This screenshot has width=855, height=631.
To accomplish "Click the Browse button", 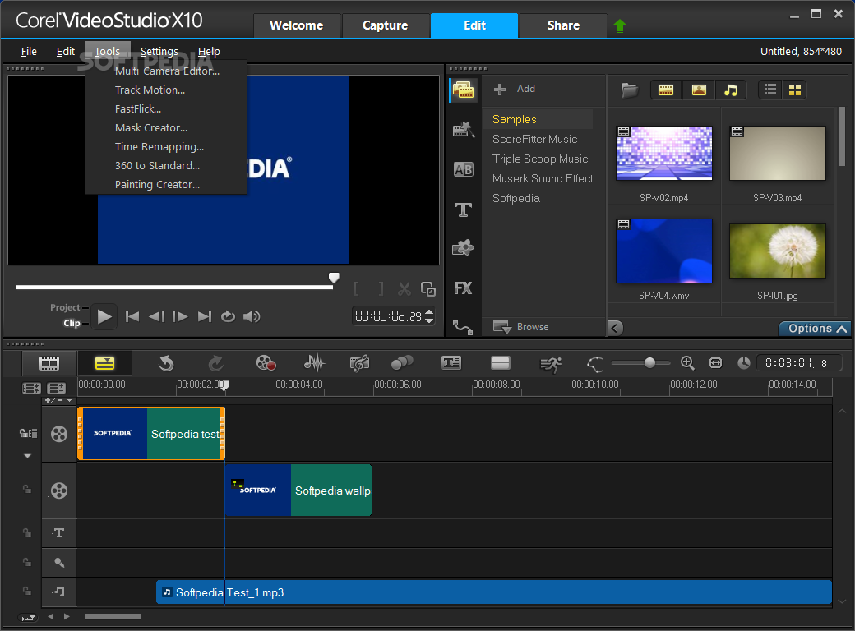I will point(520,327).
